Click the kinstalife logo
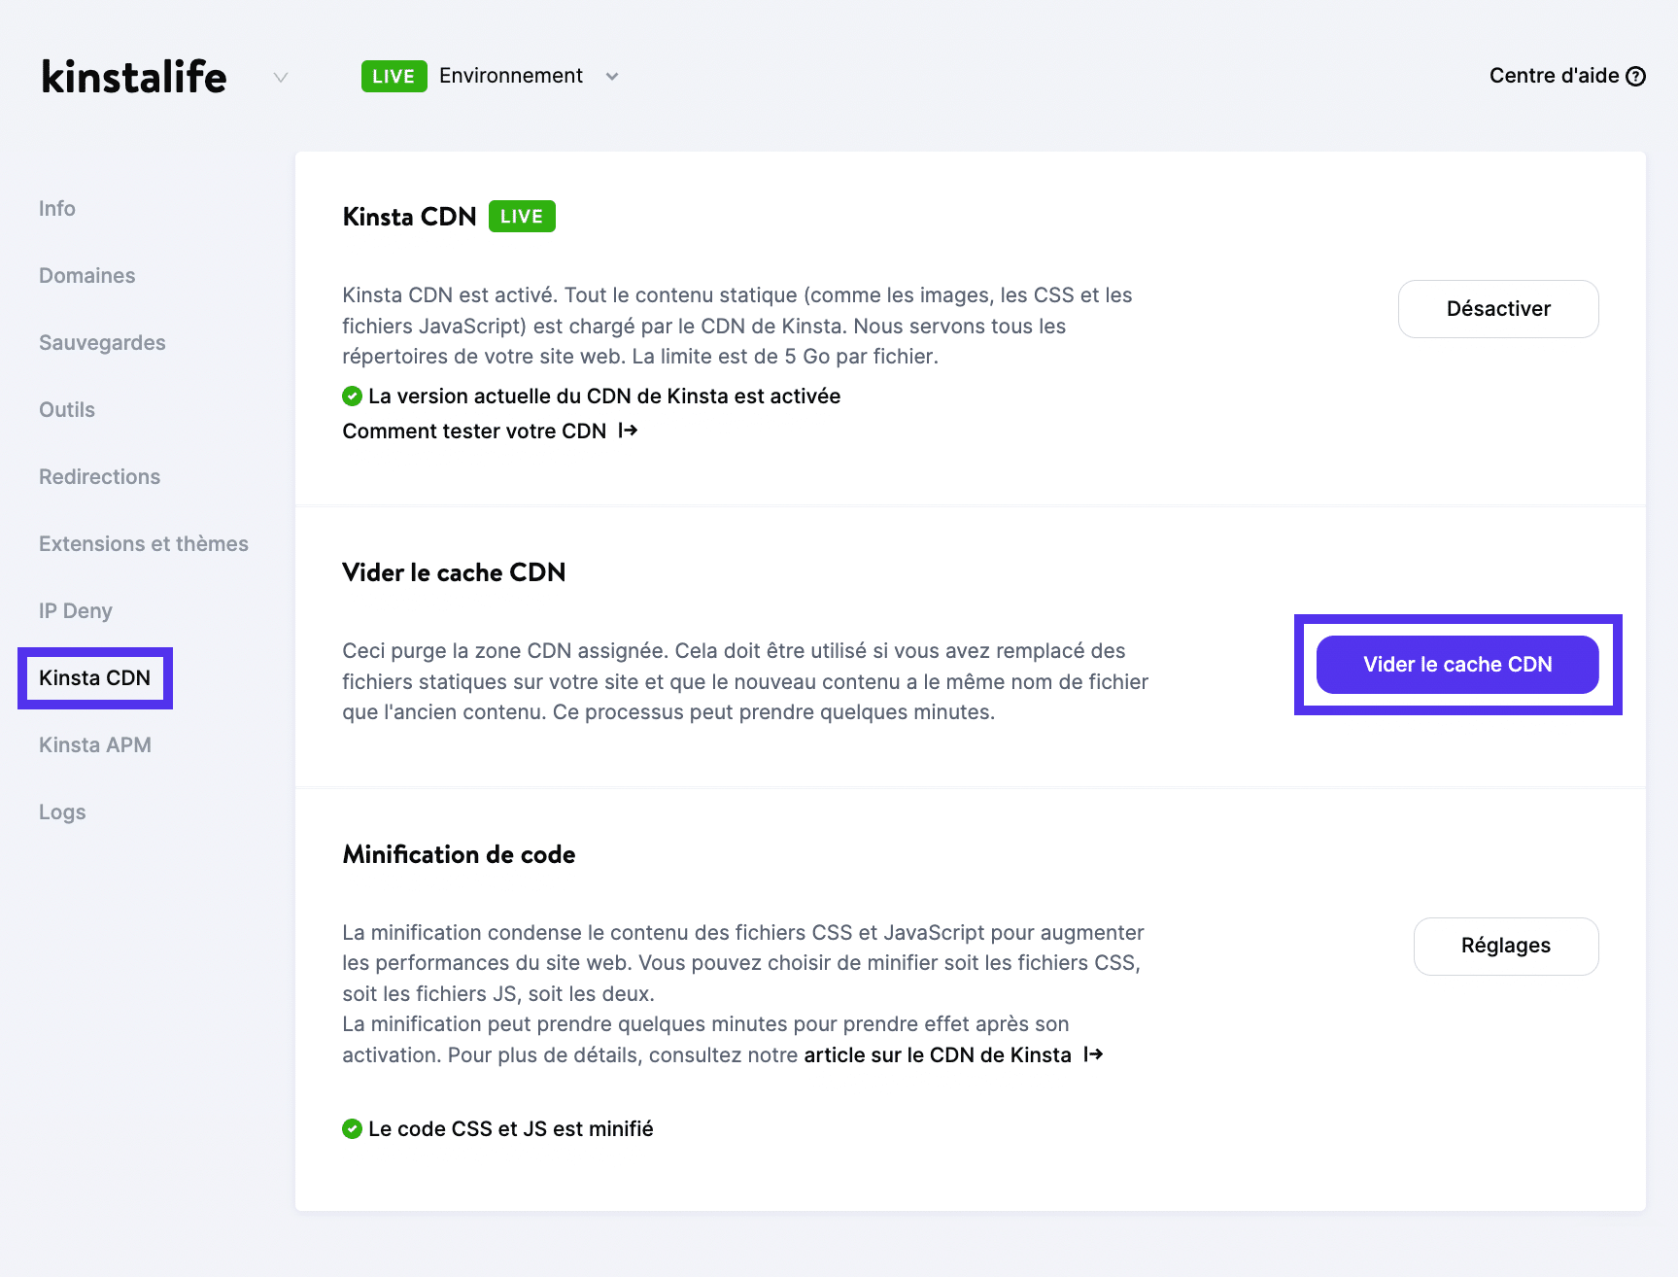Image resolution: width=1678 pixels, height=1277 pixels. point(133,76)
